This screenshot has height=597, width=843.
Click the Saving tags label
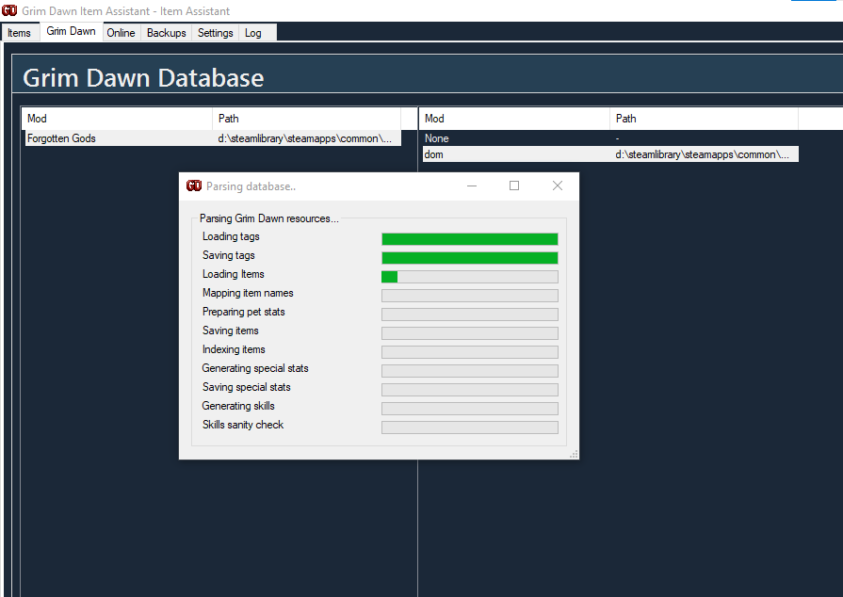coord(229,255)
